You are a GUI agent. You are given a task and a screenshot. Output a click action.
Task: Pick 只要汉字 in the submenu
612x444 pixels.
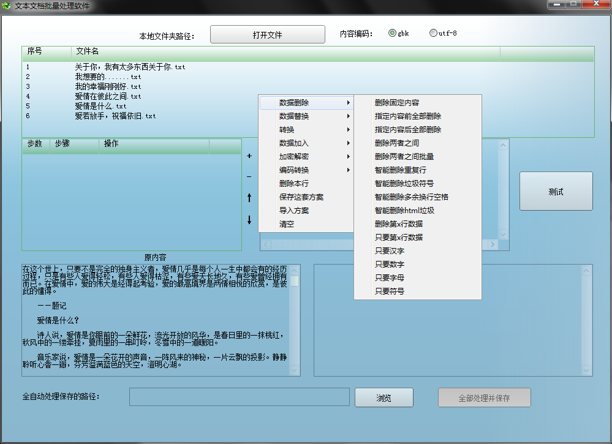tap(390, 251)
